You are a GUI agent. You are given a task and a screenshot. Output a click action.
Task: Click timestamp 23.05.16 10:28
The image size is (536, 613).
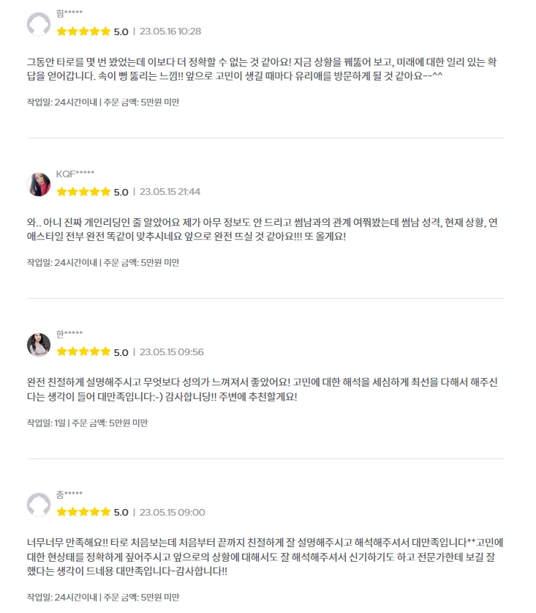[x=170, y=31]
